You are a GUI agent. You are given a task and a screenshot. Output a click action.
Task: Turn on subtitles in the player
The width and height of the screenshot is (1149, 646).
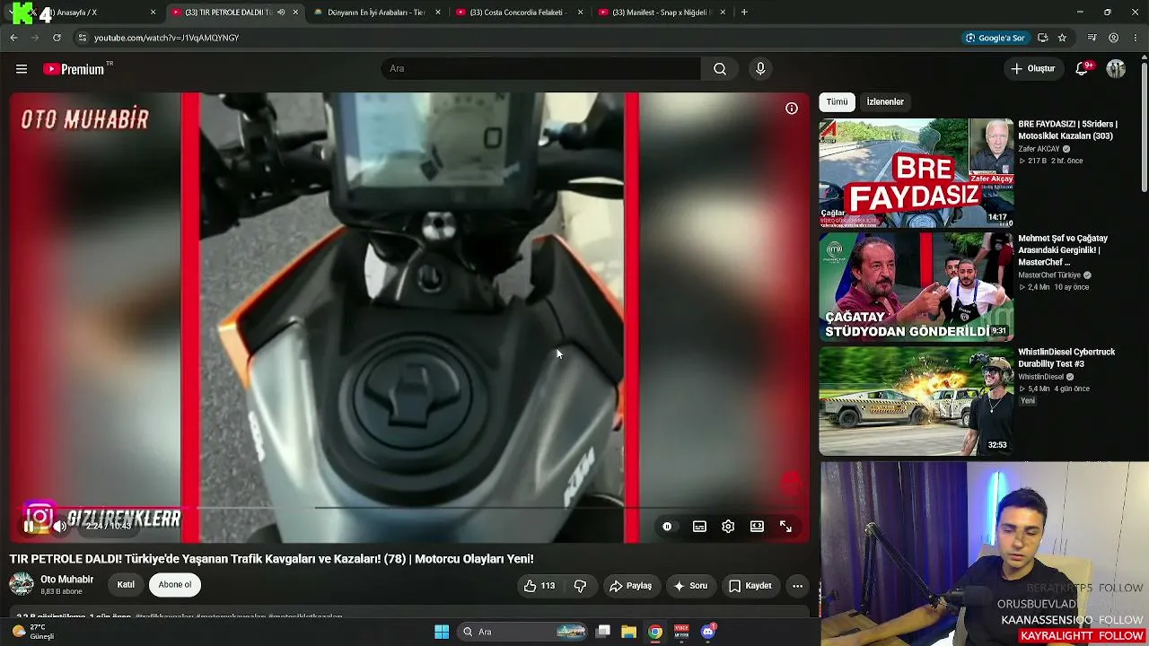699,527
